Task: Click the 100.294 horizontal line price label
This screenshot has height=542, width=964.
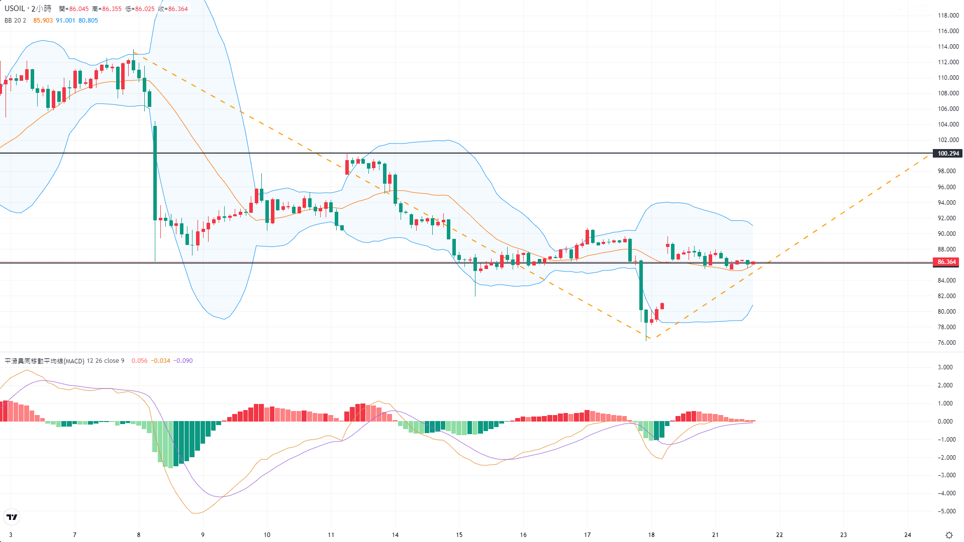Action: pyautogui.click(x=948, y=154)
